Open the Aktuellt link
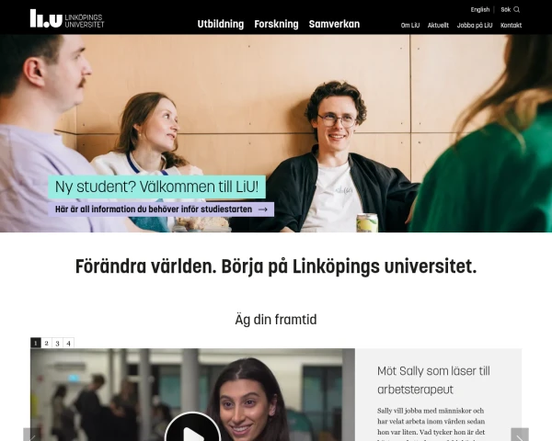The height and width of the screenshot is (441, 552). [x=438, y=26]
